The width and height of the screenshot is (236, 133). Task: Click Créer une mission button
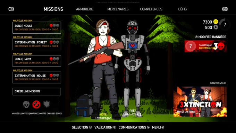[37, 91]
